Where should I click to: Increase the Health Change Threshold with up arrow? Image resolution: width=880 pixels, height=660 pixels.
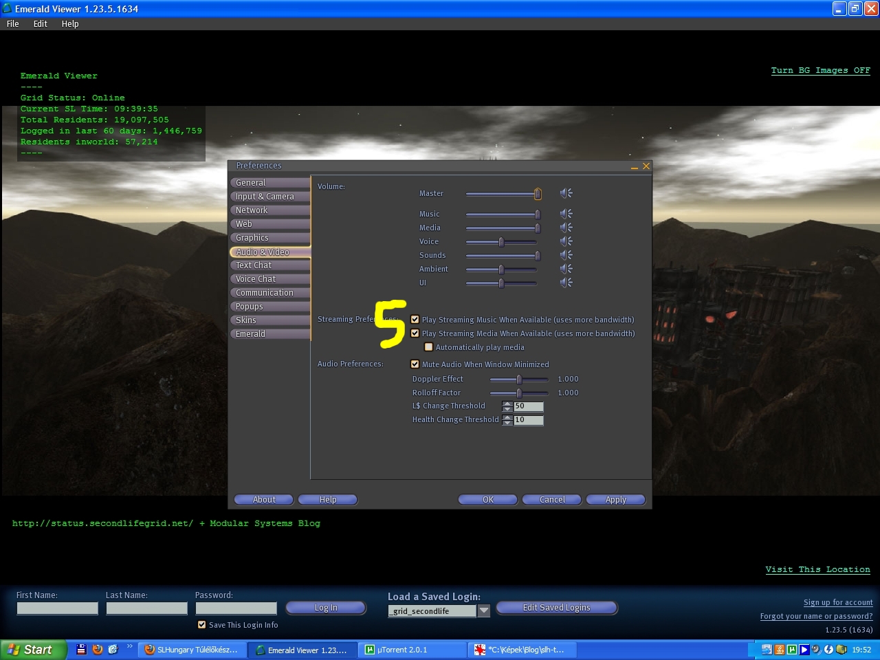(507, 417)
